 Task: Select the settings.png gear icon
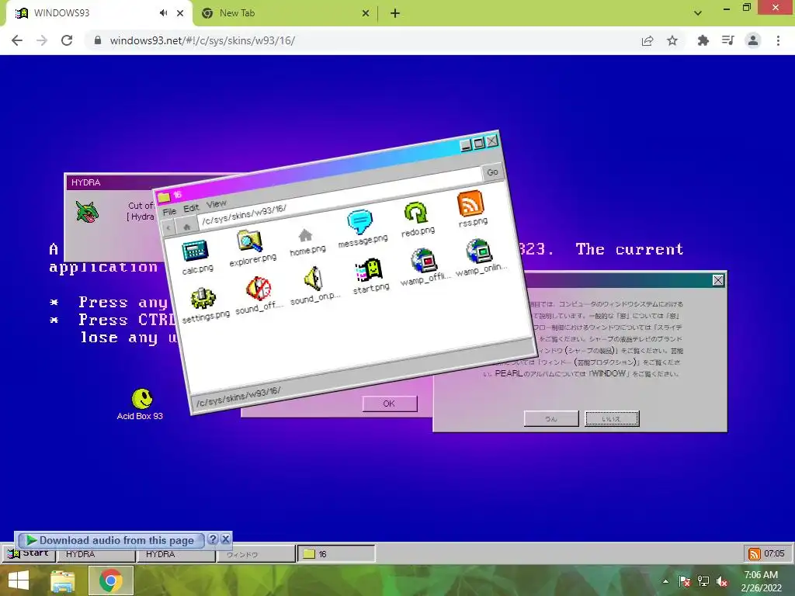(203, 299)
